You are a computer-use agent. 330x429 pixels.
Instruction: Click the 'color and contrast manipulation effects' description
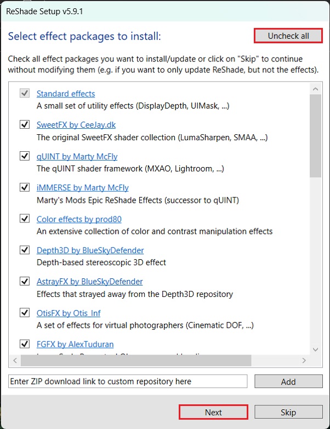(x=155, y=231)
